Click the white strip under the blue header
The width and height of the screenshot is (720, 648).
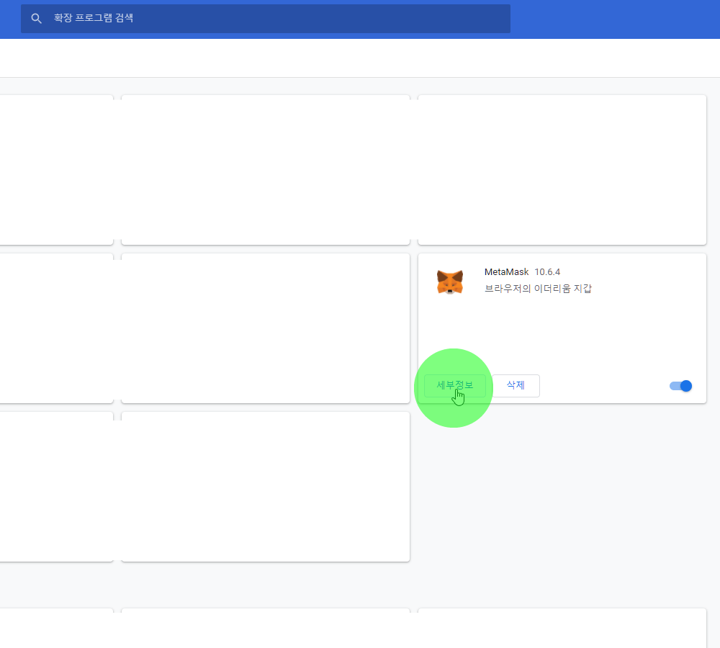point(360,58)
